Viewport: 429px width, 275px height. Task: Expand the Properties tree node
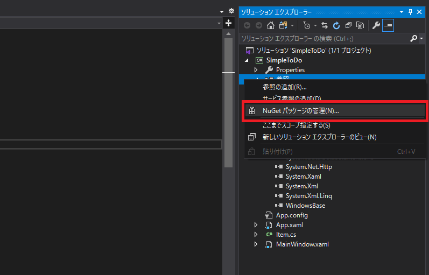coord(256,70)
